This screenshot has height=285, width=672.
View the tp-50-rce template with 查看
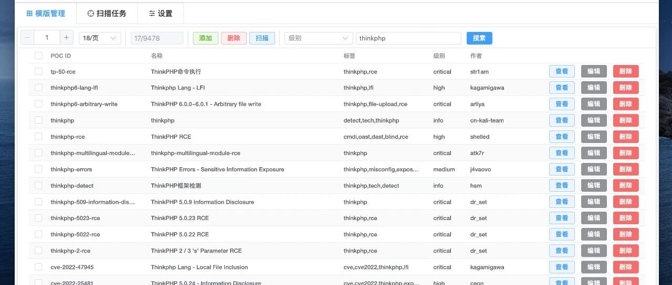pos(562,71)
